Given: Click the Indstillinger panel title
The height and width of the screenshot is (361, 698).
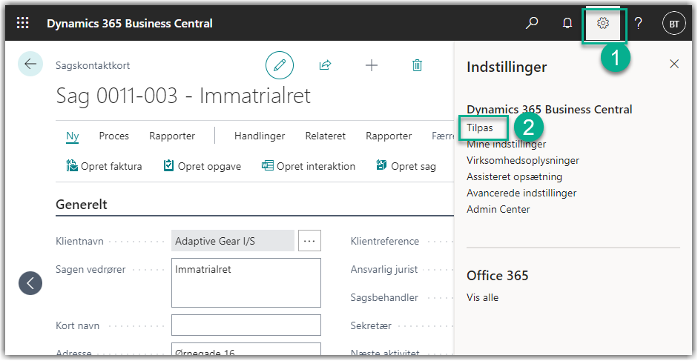Looking at the screenshot, I should point(507,67).
